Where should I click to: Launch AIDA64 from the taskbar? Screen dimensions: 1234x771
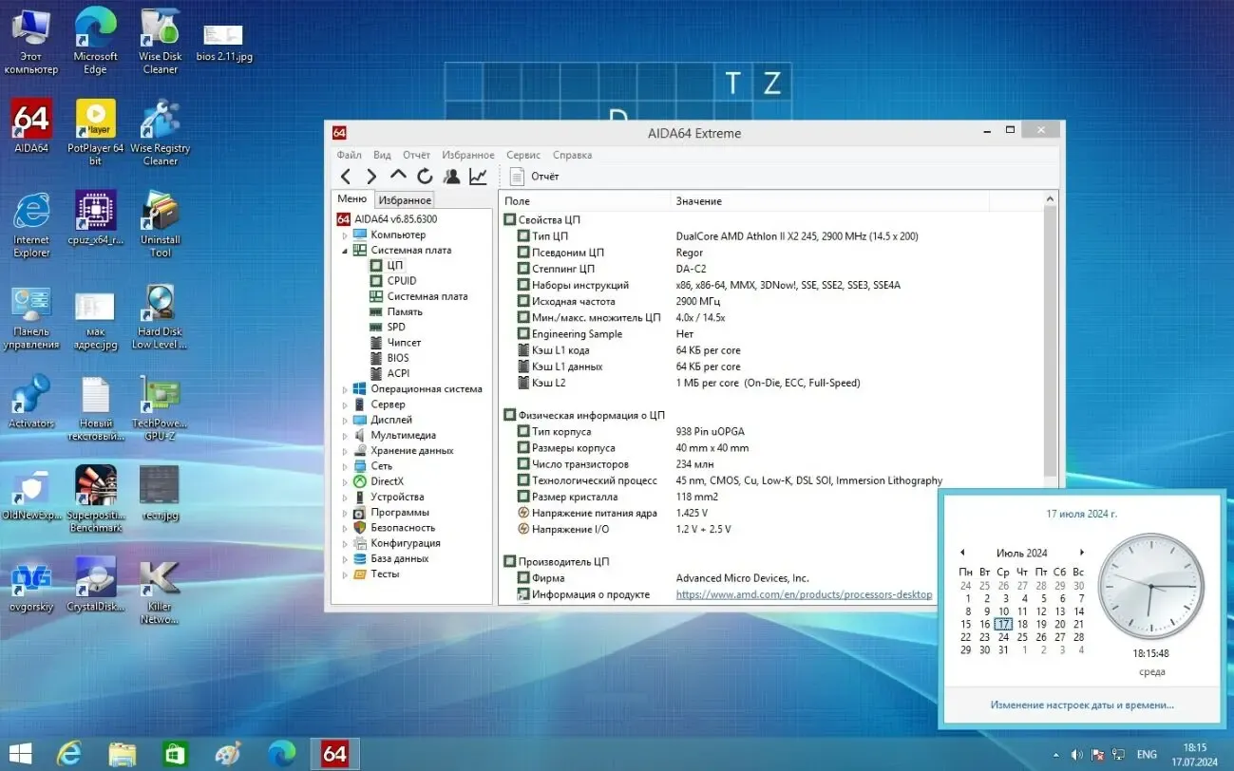point(334,753)
